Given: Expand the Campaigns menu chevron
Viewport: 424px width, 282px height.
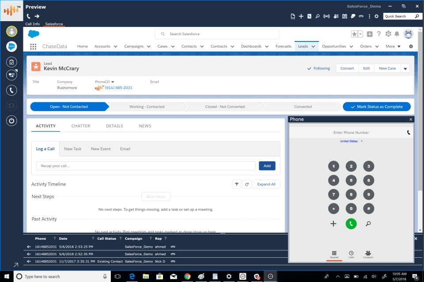Looking at the screenshot, I should coord(149,46).
